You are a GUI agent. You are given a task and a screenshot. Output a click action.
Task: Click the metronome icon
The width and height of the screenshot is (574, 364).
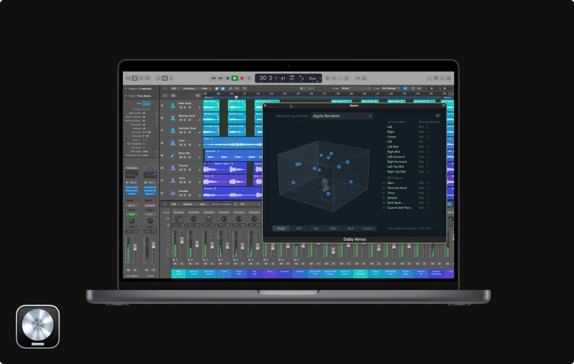364,78
